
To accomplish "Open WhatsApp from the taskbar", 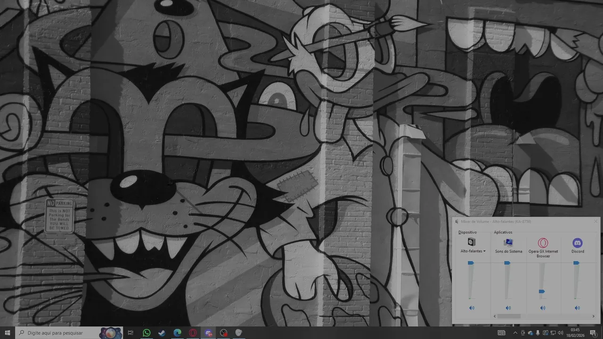I will 147,333.
